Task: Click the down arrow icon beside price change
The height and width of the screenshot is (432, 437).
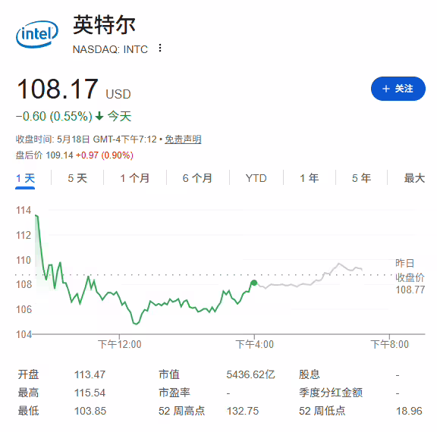Action: pos(99,116)
